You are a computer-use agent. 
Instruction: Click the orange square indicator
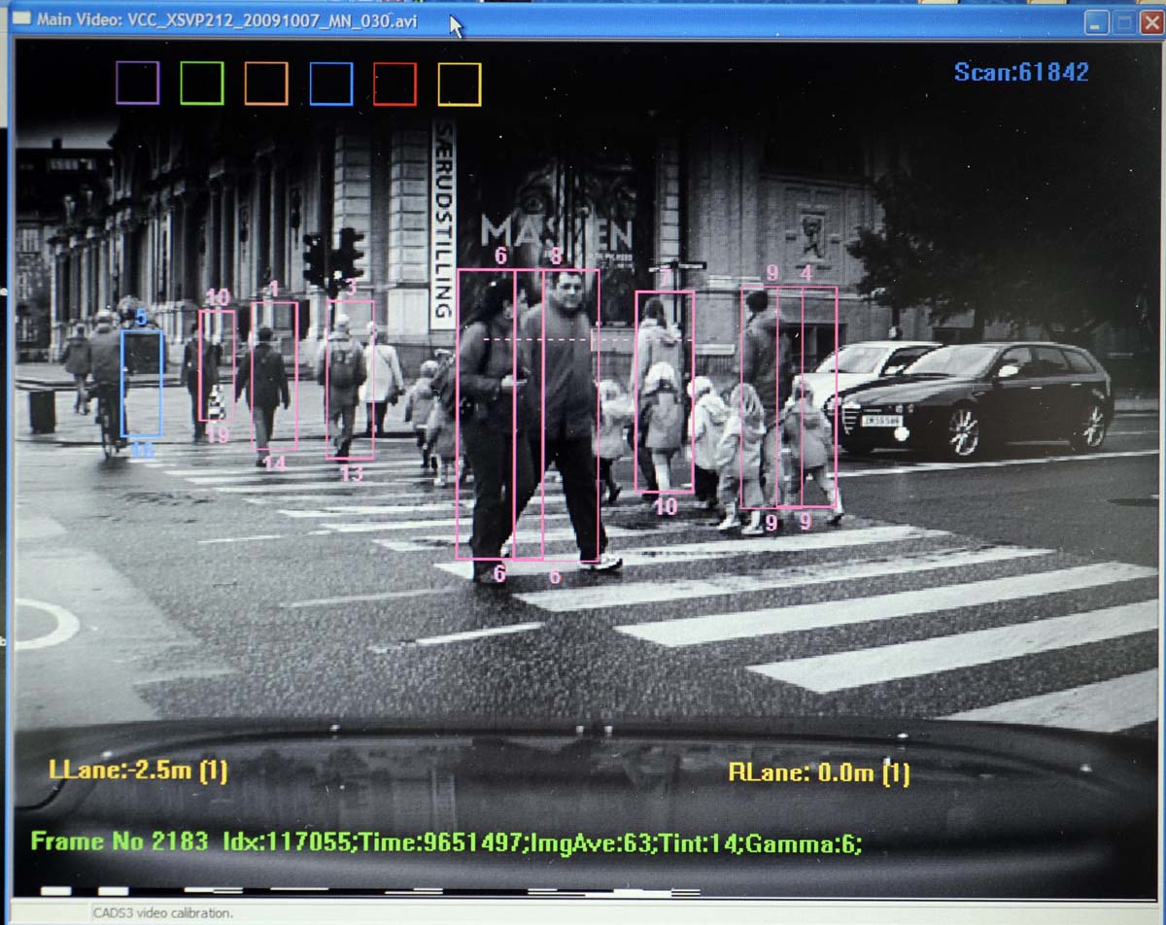click(266, 84)
